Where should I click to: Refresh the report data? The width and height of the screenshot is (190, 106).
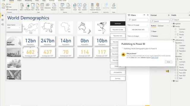[68, 6]
